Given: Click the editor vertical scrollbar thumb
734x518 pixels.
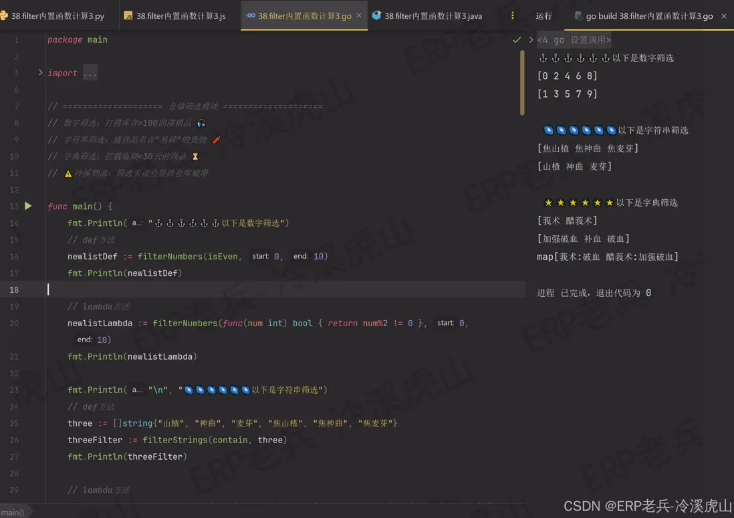Looking at the screenshot, I should pyautogui.click(x=522, y=82).
